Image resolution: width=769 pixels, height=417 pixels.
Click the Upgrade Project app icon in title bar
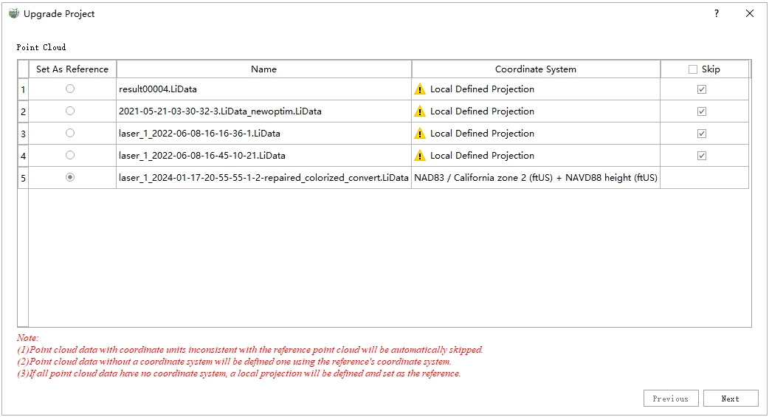click(14, 14)
